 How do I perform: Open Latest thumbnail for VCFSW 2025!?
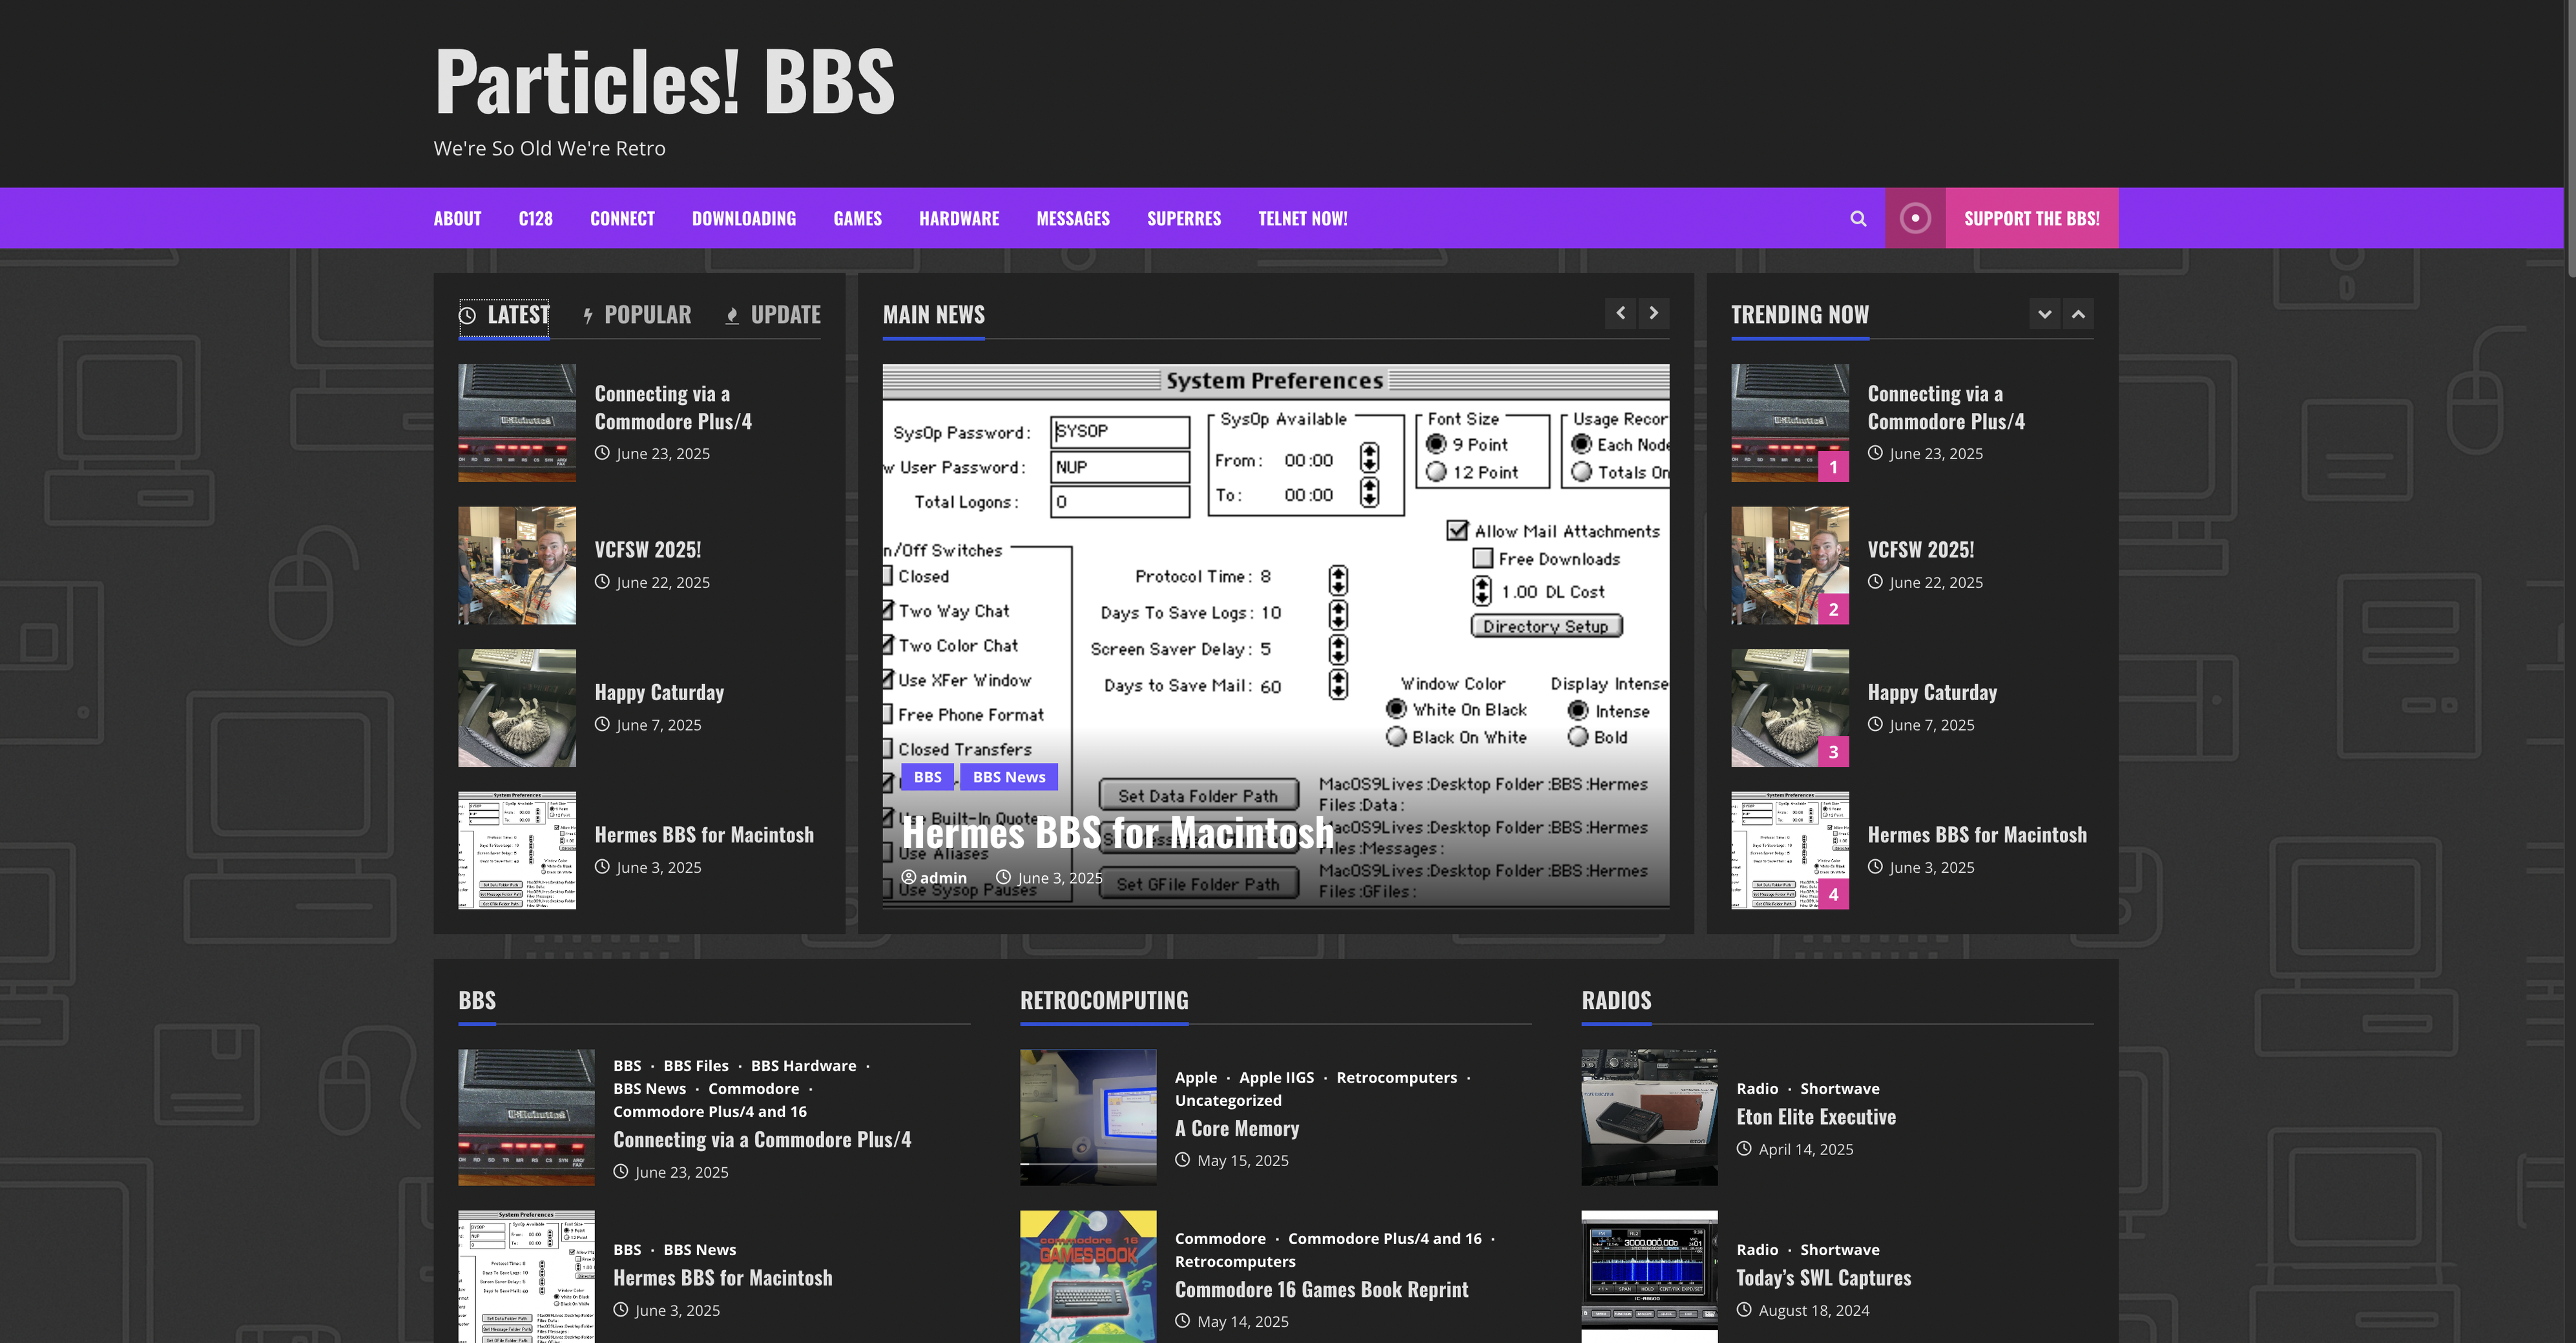(x=517, y=566)
